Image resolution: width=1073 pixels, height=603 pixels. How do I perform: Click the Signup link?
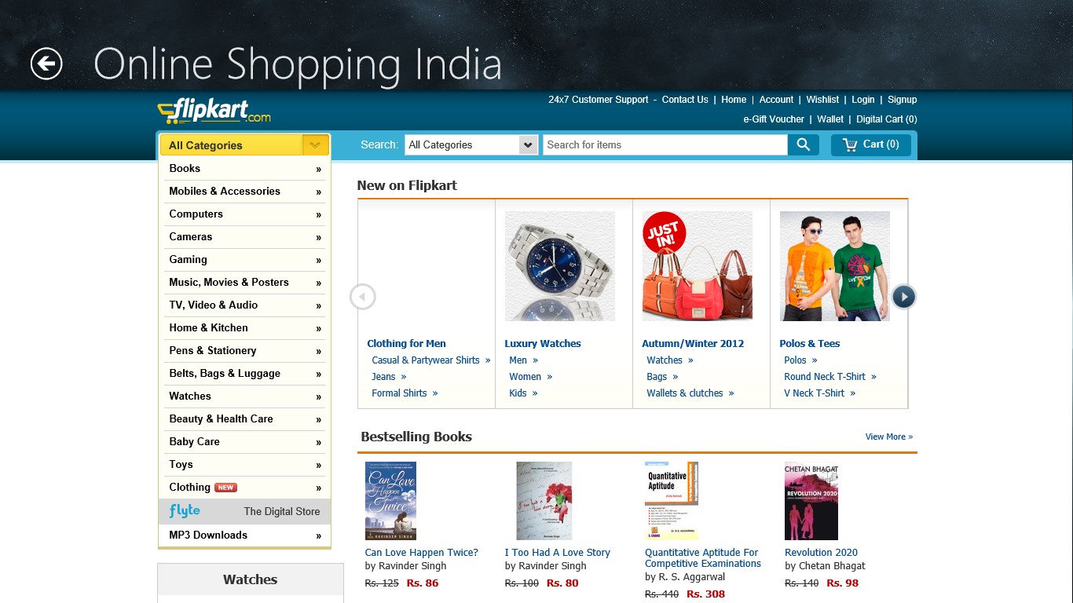(x=903, y=100)
